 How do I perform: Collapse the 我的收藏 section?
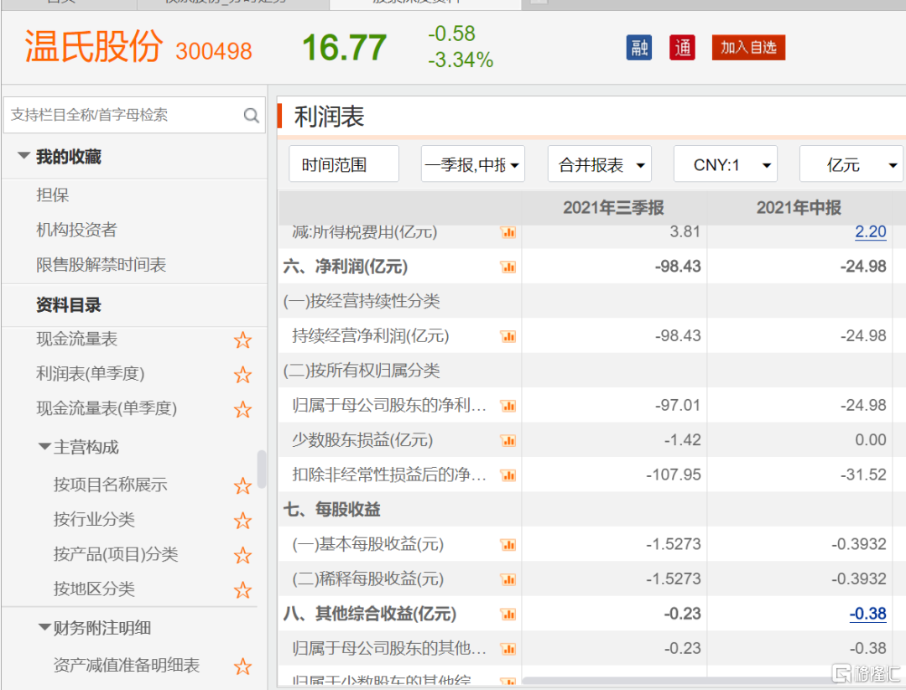pyautogui.click(x=23, y=155)
